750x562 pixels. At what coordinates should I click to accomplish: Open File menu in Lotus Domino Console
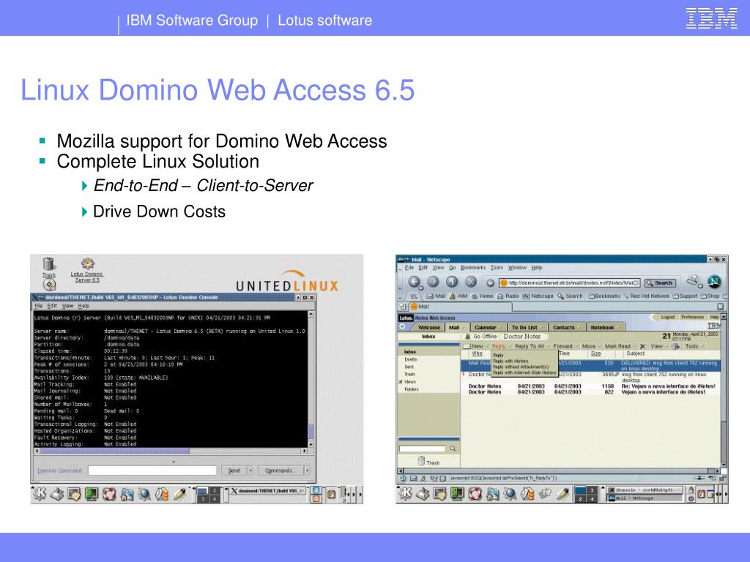[39, 306]
